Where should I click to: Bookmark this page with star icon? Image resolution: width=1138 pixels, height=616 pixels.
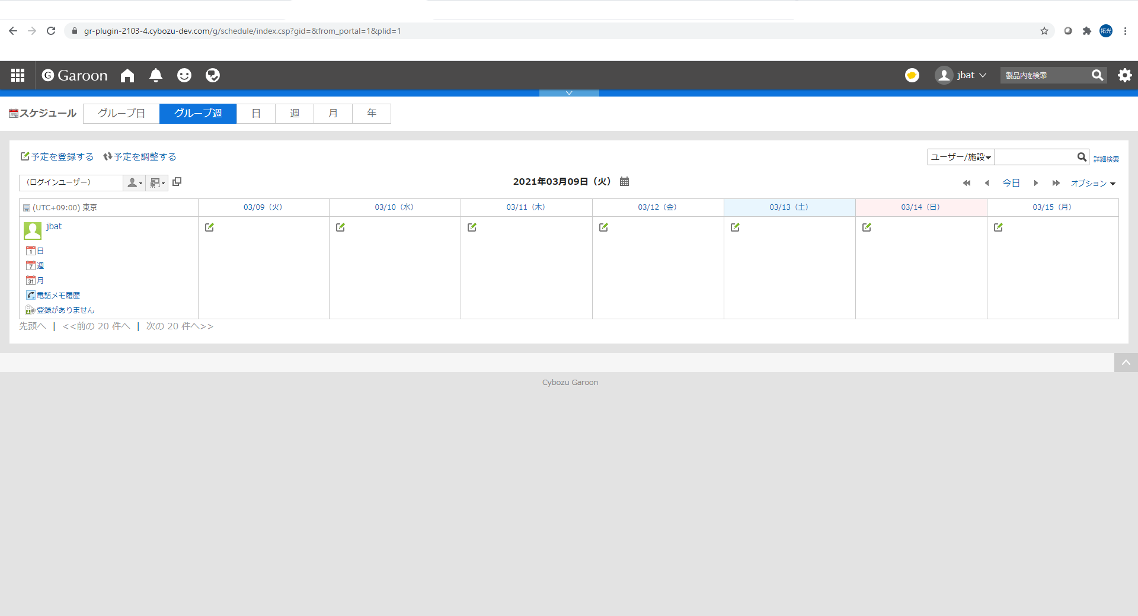[1044, 31]
